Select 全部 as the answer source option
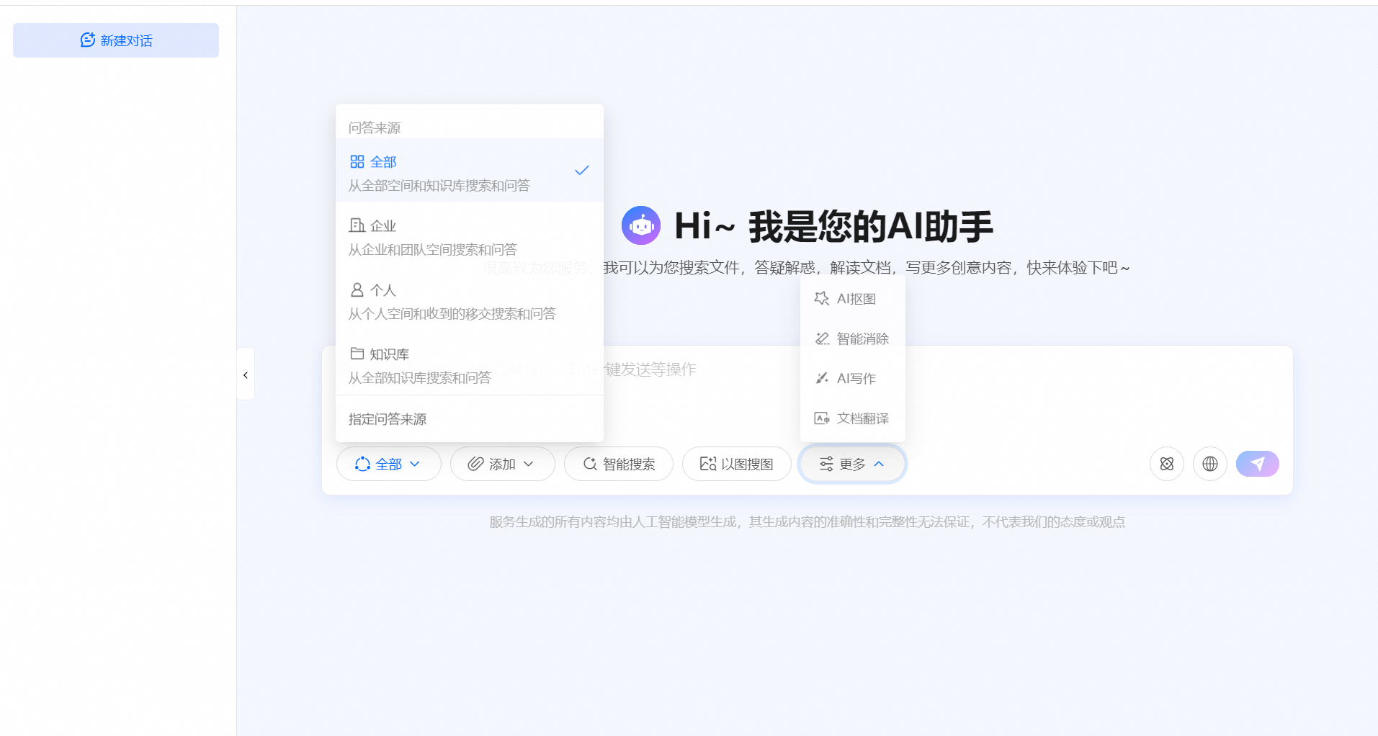Viewport: 1378px width, 736px height. 470,171
